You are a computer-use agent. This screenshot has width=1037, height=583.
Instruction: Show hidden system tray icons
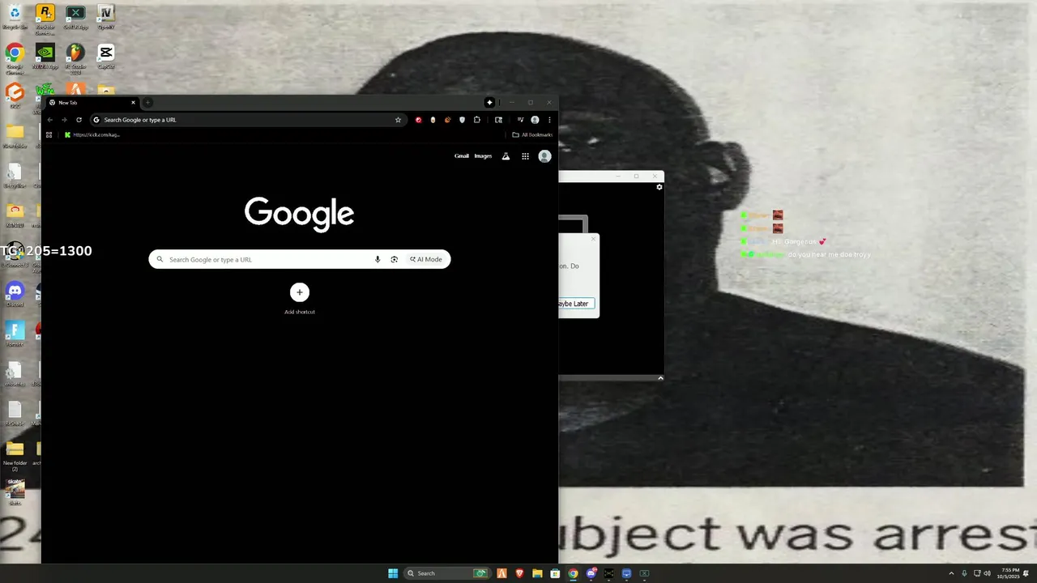tap(951, 573)
